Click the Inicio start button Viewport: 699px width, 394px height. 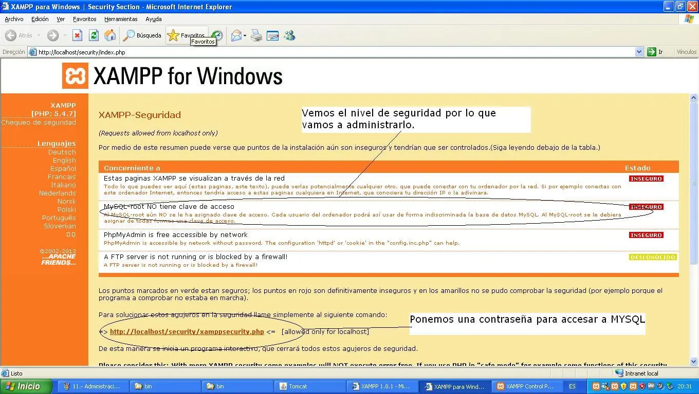click(26, 386)
